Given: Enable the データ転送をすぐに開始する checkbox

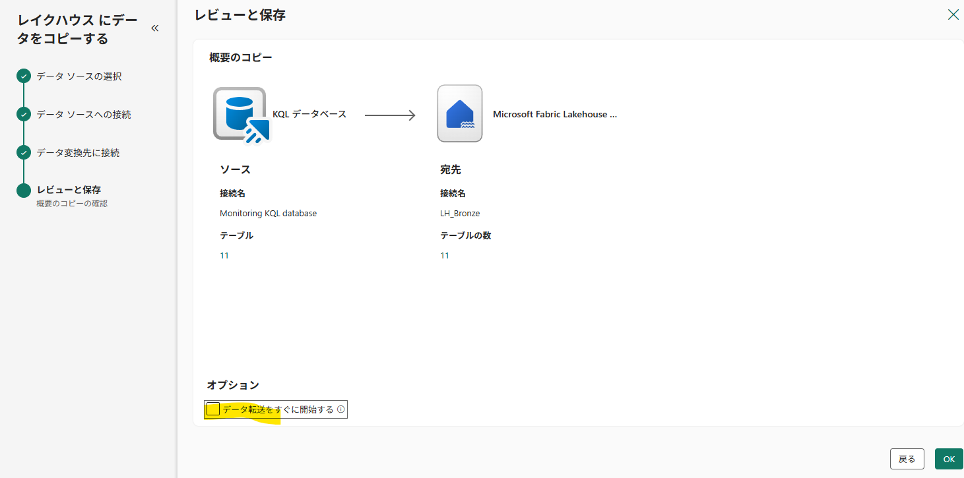Looking at the screenshot, I should pyautogui.click(x=213, y=409).
